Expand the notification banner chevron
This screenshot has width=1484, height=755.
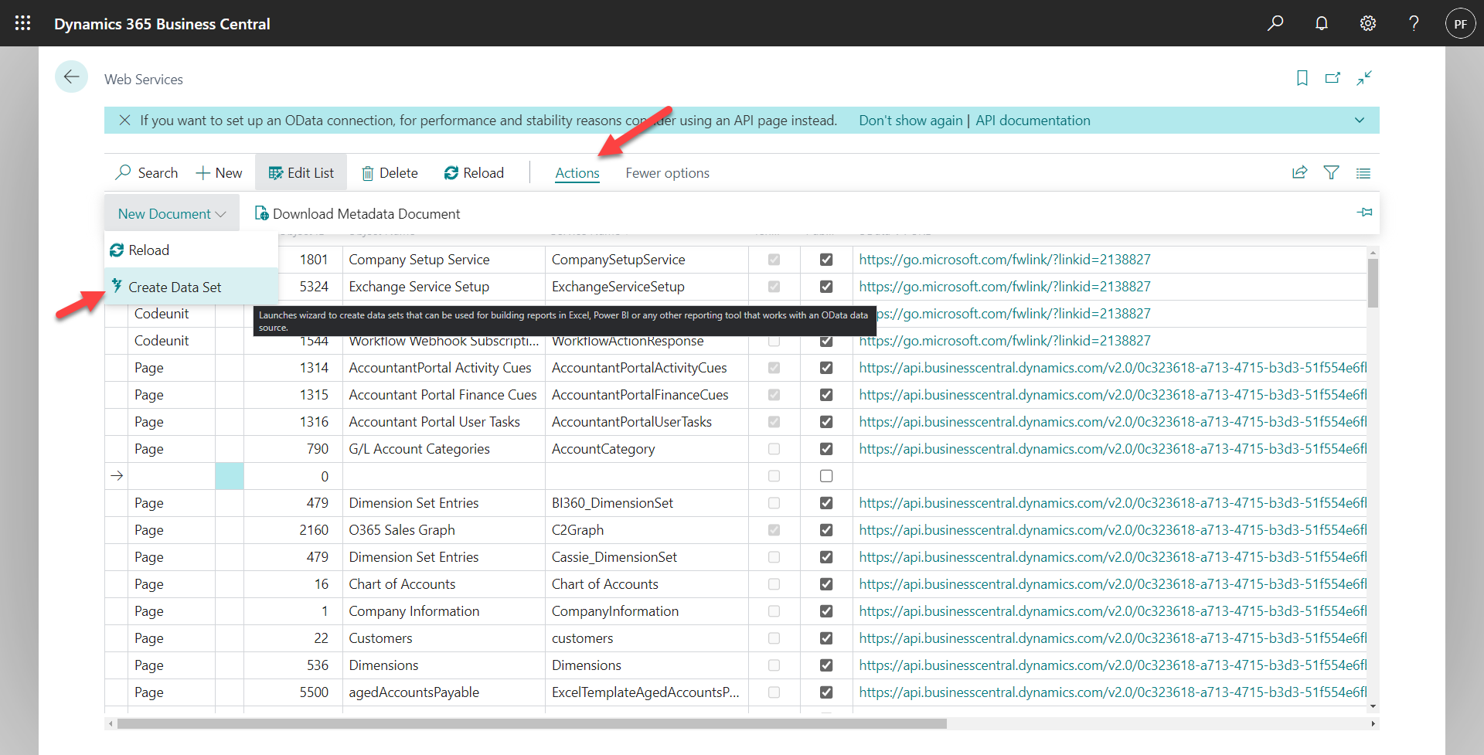coord(1360,121)
